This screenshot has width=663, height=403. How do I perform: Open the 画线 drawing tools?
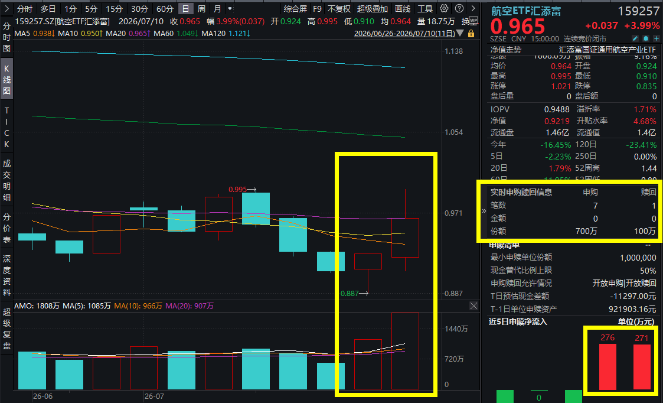(x=403, y=8)
